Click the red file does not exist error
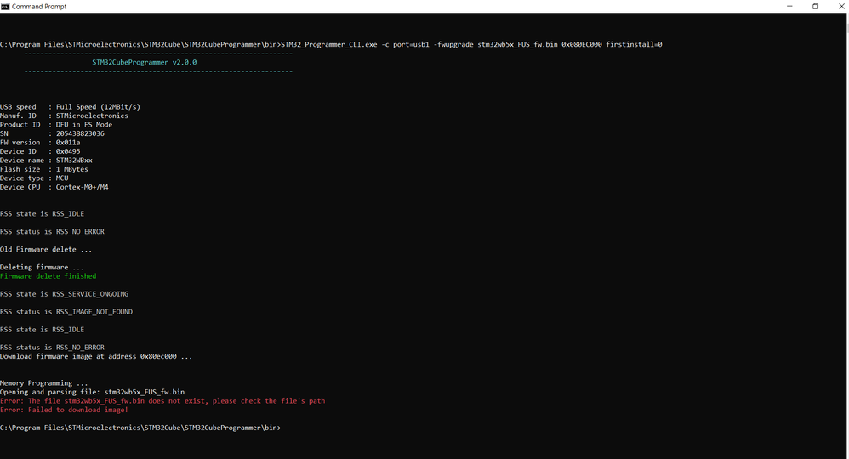 (x=162, y=401)
